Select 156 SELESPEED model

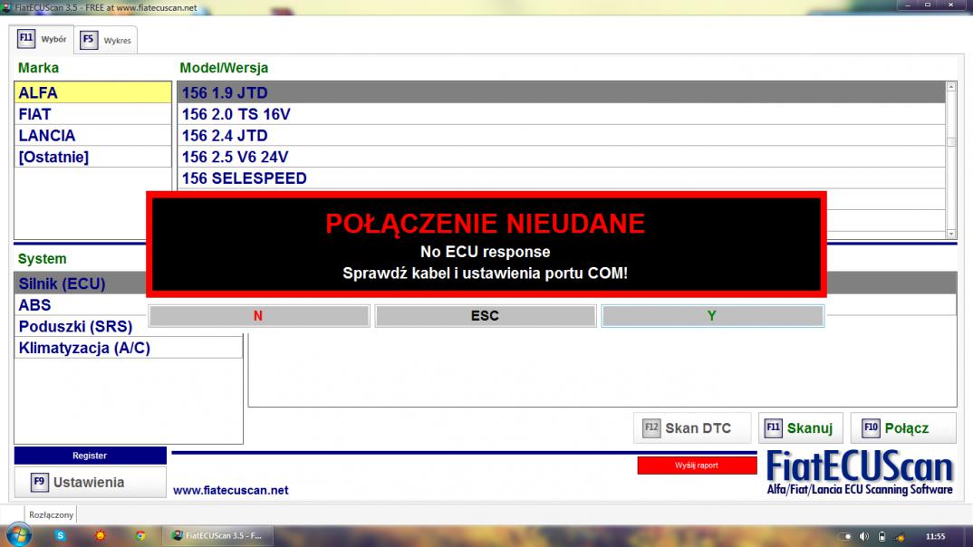(x=562, y=178)
